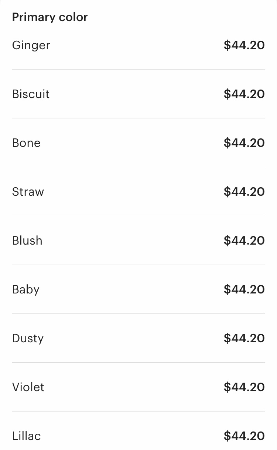The image size is (277, 450).
Task: Click the Dusty row's $44.20 price
Action: click(x=244, y=338)
